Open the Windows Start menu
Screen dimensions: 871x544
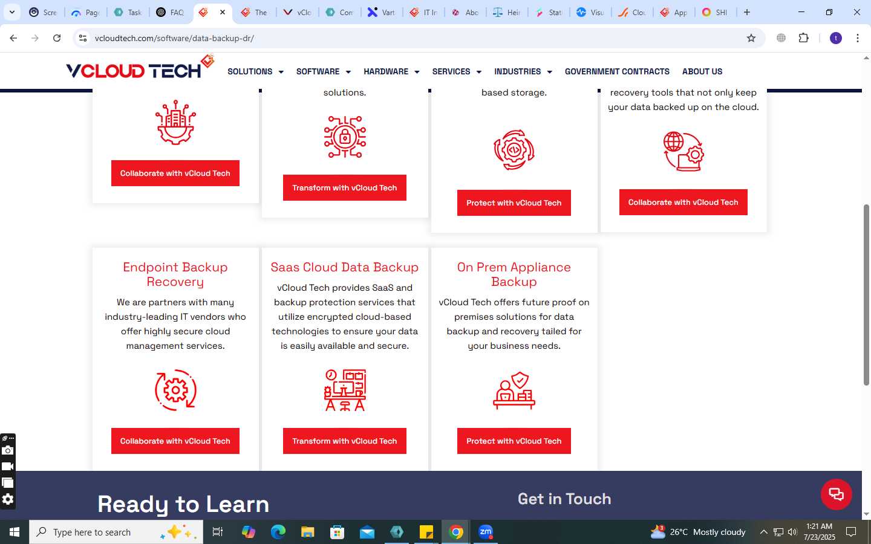click(15, 532)
